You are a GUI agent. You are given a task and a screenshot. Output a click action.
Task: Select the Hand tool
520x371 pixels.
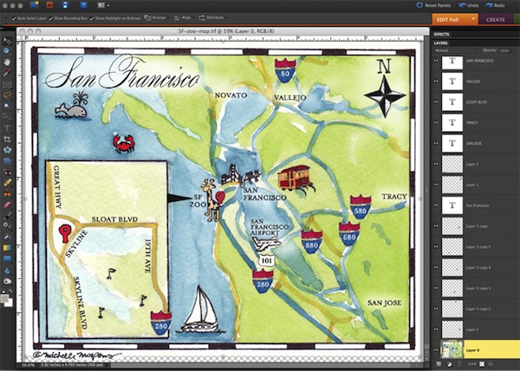(8, 62)
